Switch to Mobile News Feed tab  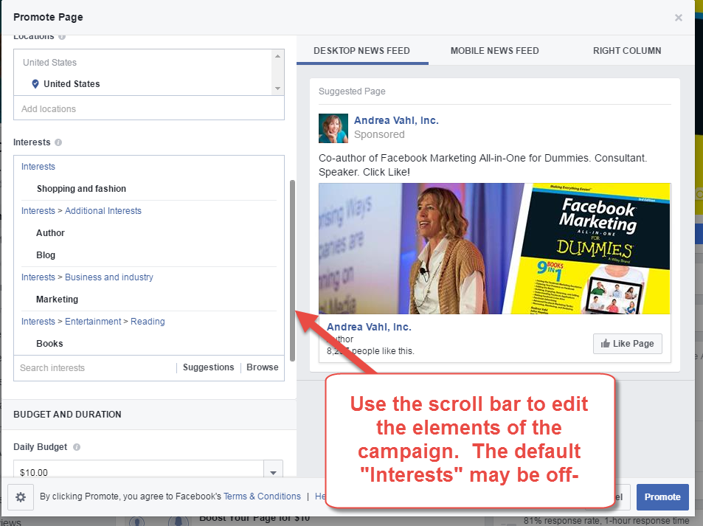pyautogui.click(x=494, y=51)
